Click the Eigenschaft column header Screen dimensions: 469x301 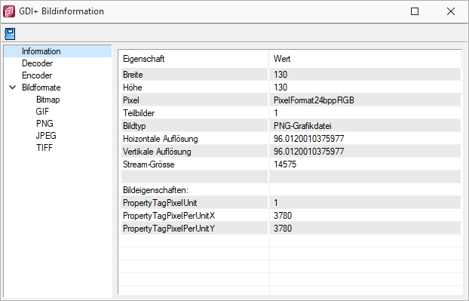click(194, 59)
